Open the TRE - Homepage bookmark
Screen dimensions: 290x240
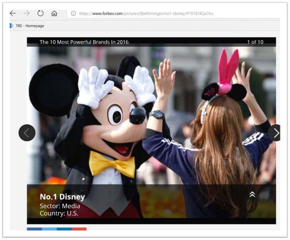[x=27, y=26]
